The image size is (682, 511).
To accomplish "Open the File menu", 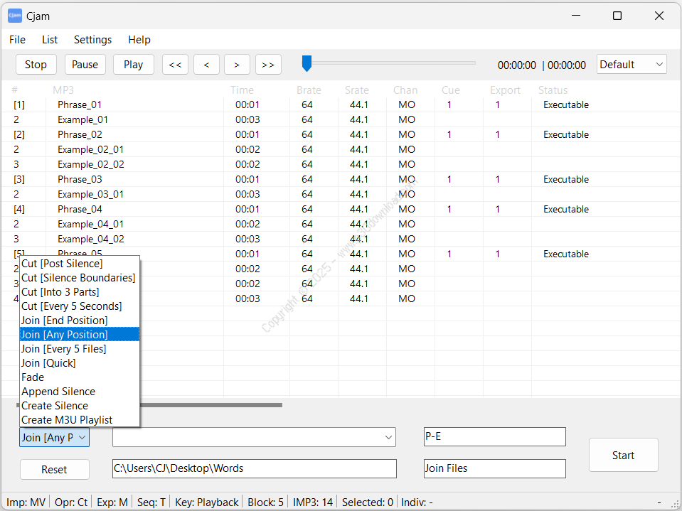I will point(17,40).
